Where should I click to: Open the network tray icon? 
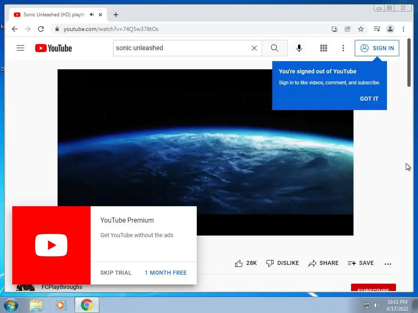pyautogui.click(x=367, y=305)
